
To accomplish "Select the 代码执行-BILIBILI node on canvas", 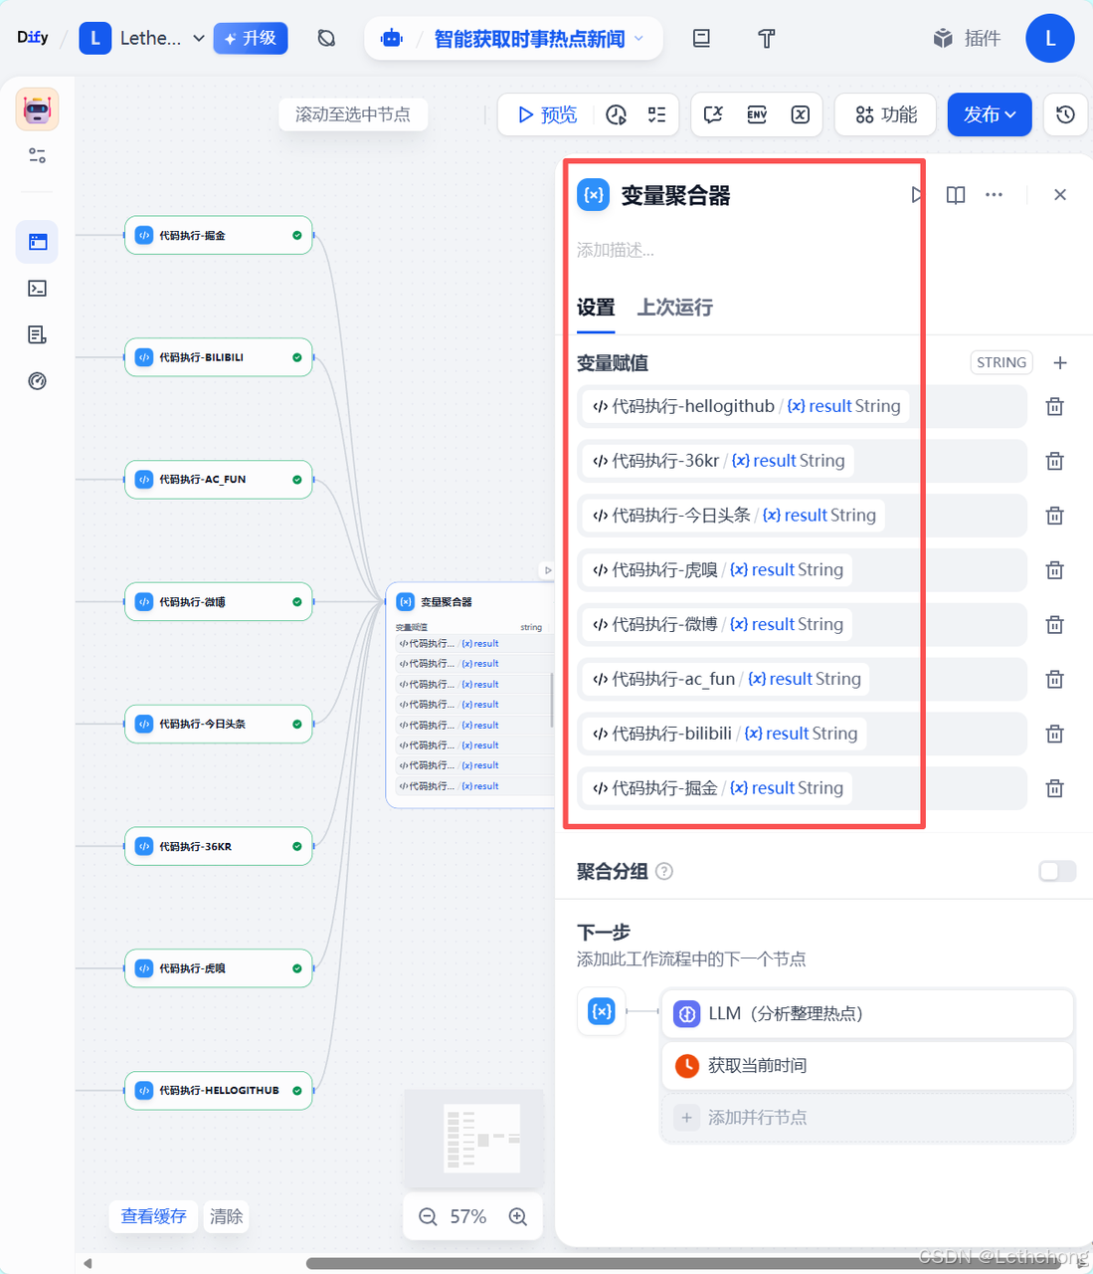I will click(x=219, y=357).
